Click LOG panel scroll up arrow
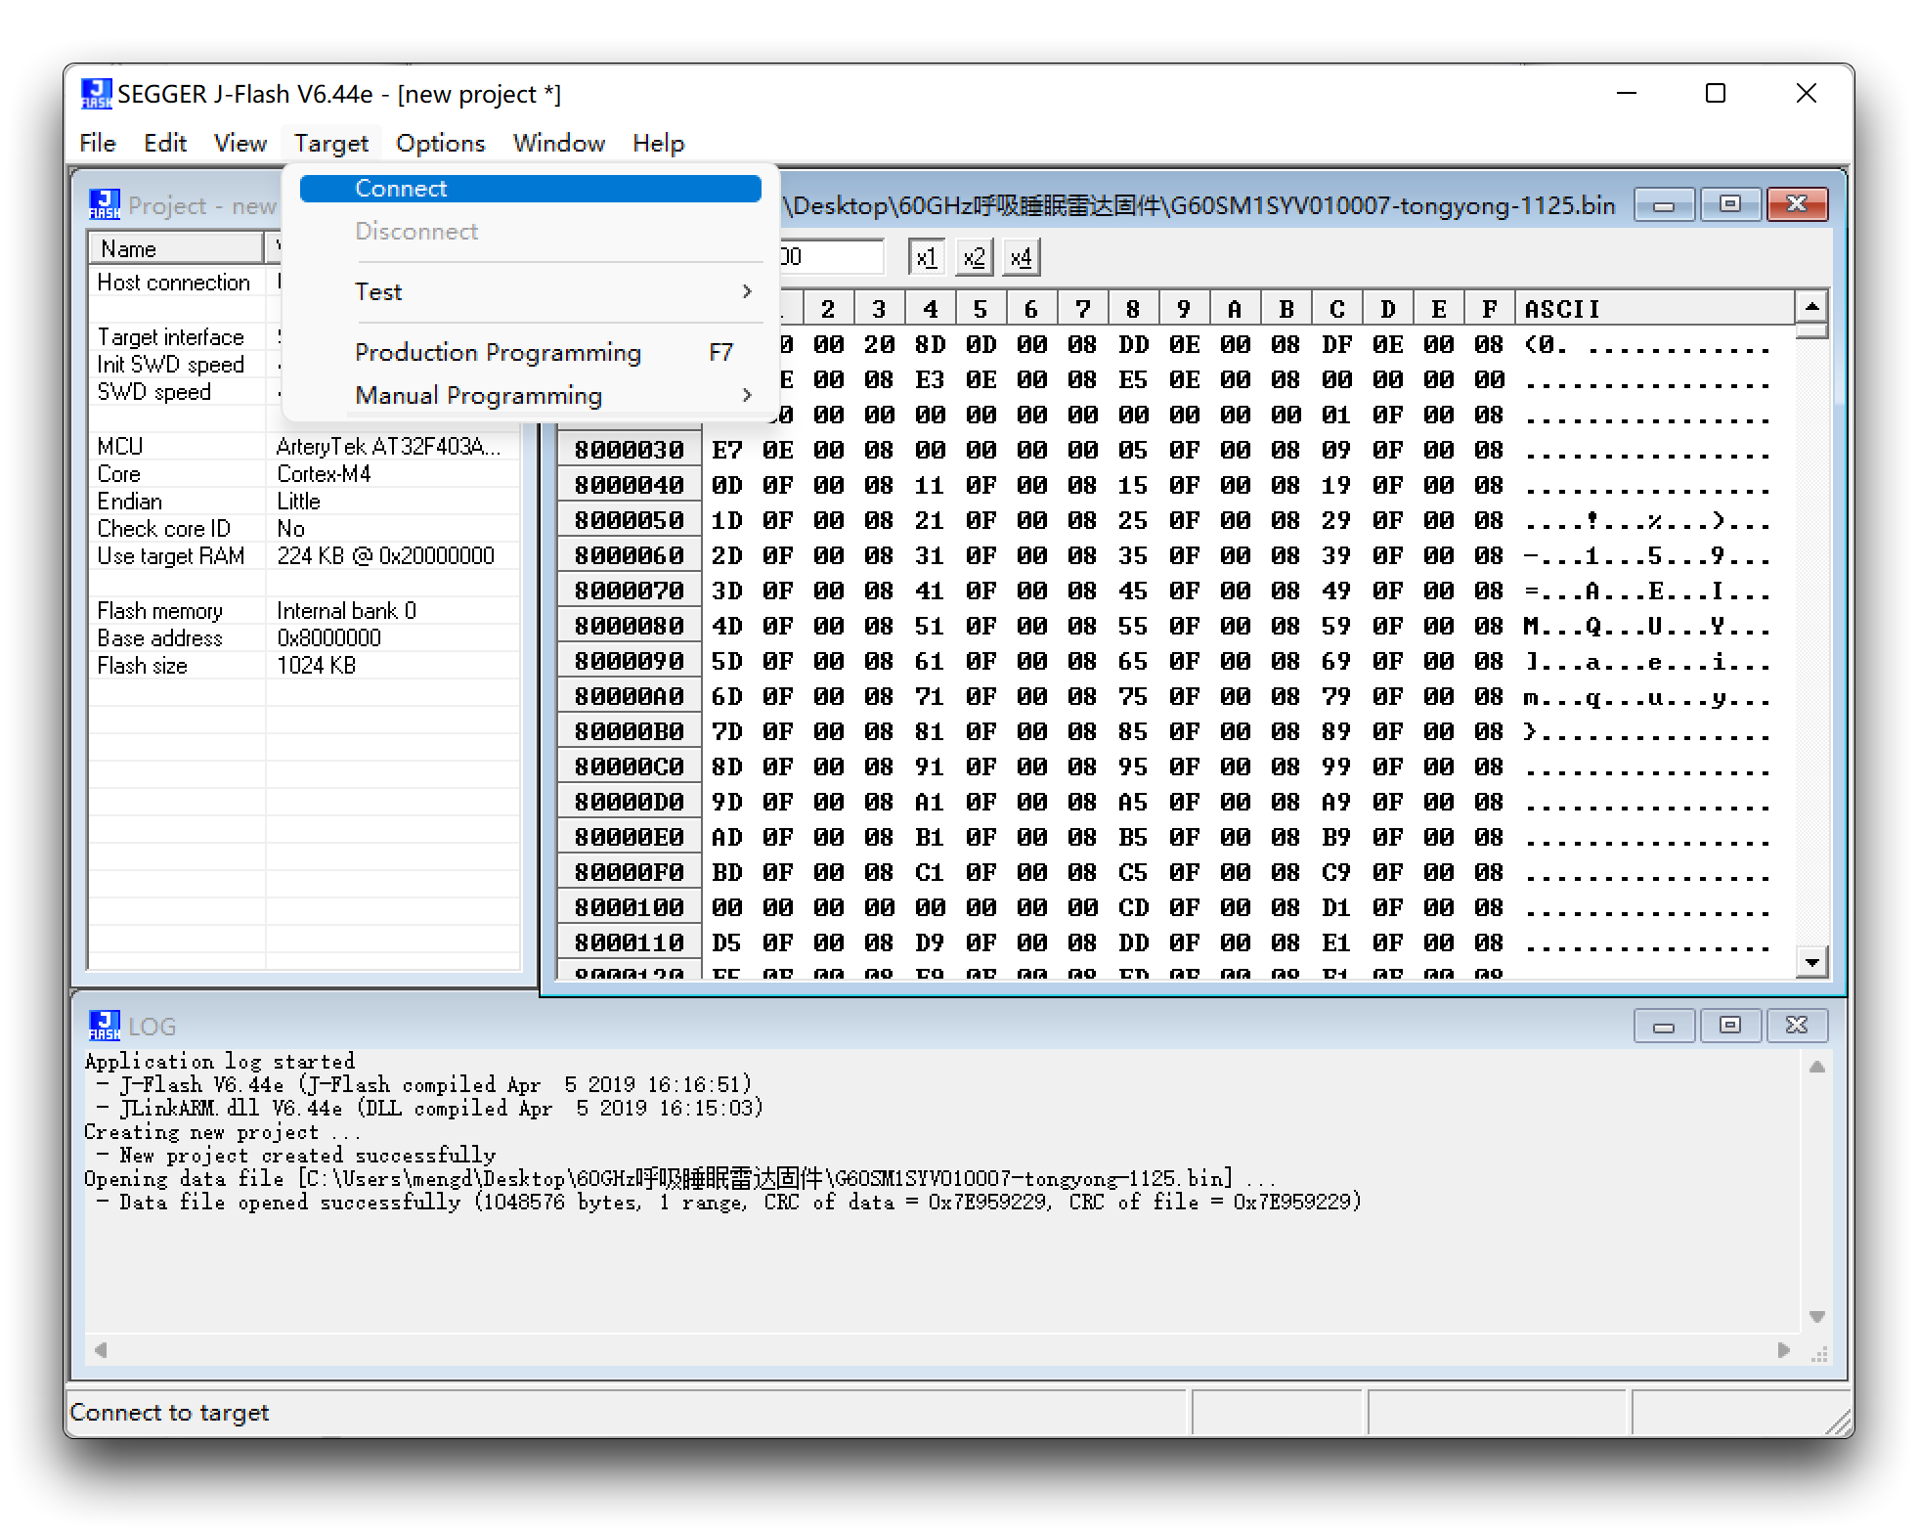Viewport: 1918px width, 1533px height. click(x=1817, y=1068)
